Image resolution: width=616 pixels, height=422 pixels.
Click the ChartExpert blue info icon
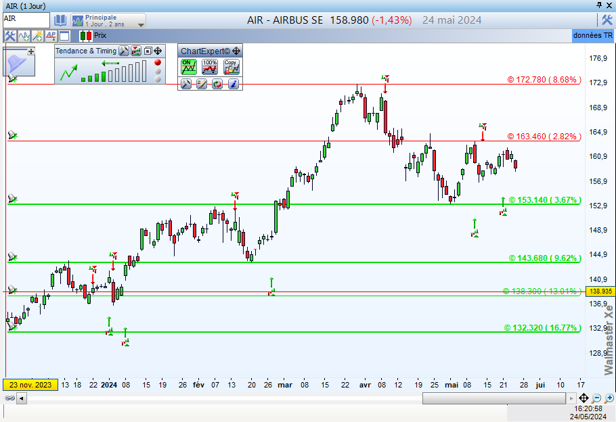click(x=232, y=84)
